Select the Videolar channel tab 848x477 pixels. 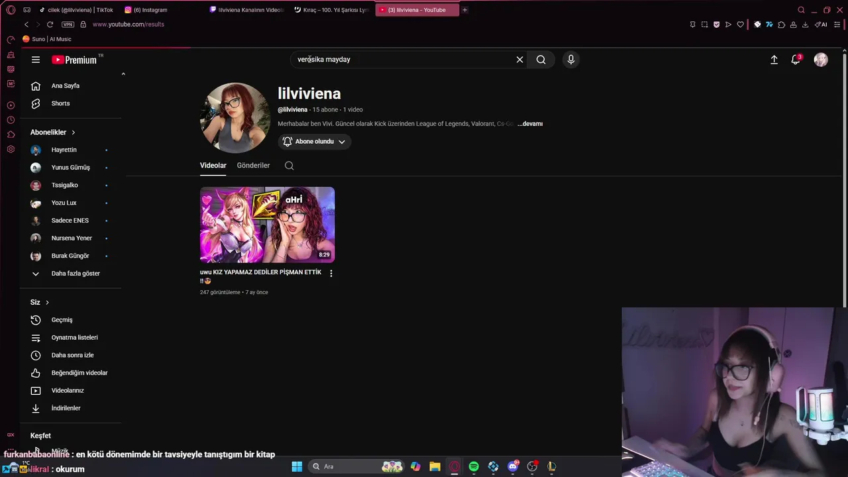click(x=213, y=166)
